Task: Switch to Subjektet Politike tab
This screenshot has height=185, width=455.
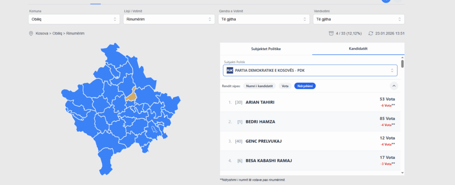Action: pyautogui.click(x=266, y=49)
